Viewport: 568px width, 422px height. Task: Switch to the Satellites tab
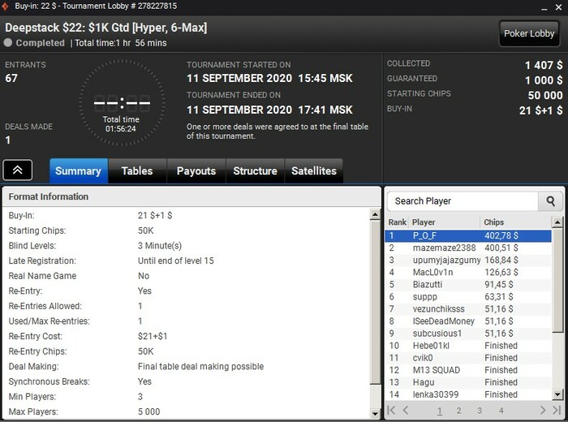[x=314, y=171]
